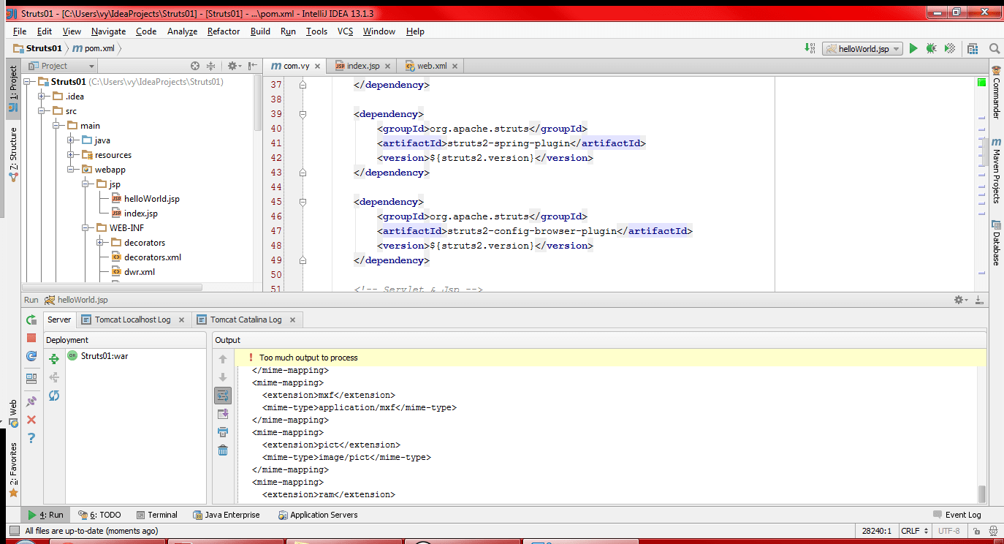Run with coverage from the main toolbar
1004x544 pixels.
[x=950, y=48]
